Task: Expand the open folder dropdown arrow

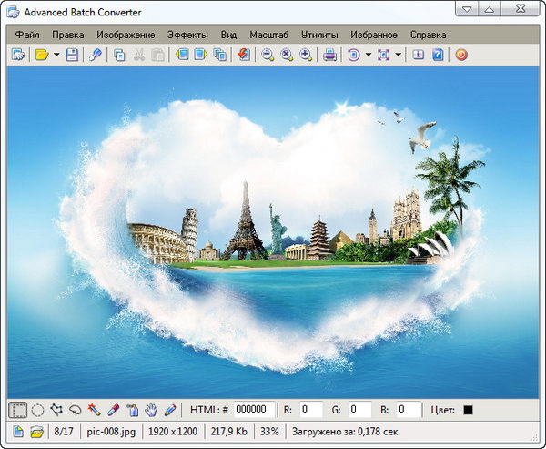Action: (x=56, y=55)
